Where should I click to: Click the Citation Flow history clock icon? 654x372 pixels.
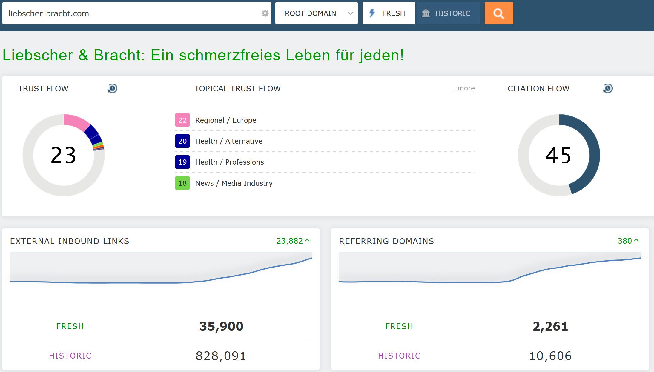tap(608, 88)
